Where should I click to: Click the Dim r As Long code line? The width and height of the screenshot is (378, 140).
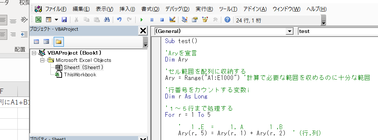click(x=186, y=97)
